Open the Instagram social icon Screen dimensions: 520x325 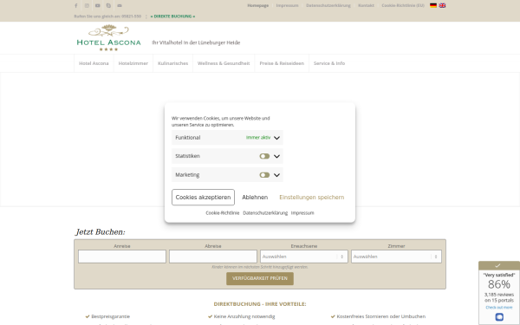pos(87,6)
